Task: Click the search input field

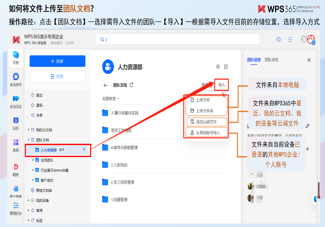Action: coord(177,40)
